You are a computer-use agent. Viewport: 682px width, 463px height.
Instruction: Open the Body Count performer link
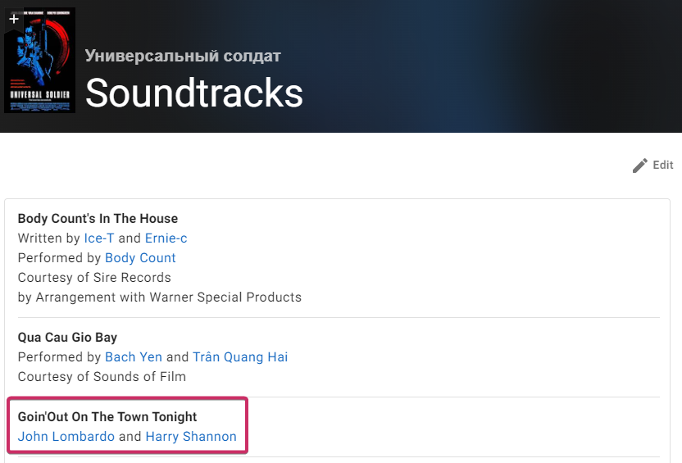click(140, 258)
